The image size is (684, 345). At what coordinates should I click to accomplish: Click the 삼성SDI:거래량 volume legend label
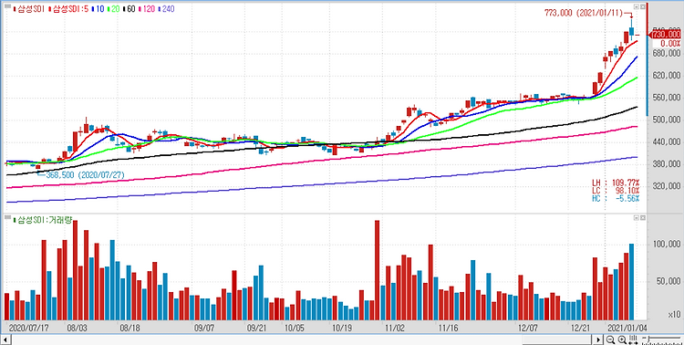[42, 220]
